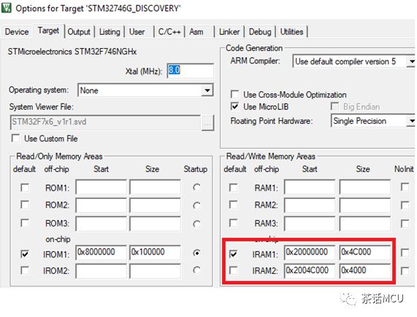
Task: Expand the Floating Point Hardware dropdown
Action: 411,121
